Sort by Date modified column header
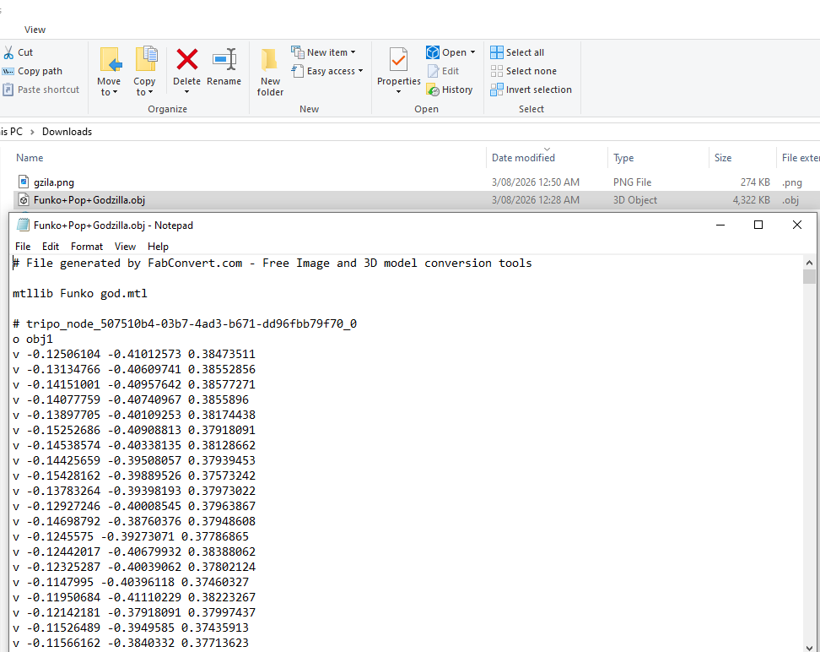 [x=523, y=158]
